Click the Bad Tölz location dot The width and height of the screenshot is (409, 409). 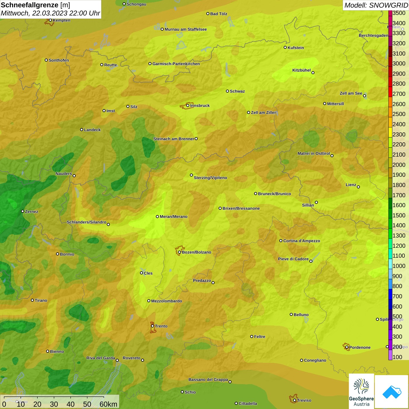208,14
